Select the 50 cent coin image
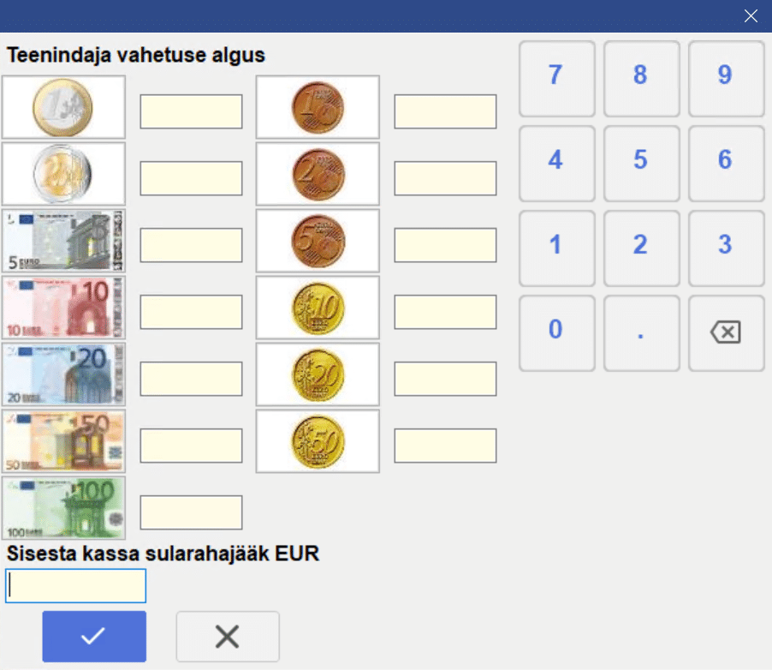Viewport: 772px width, 670px height. [318, 441]
